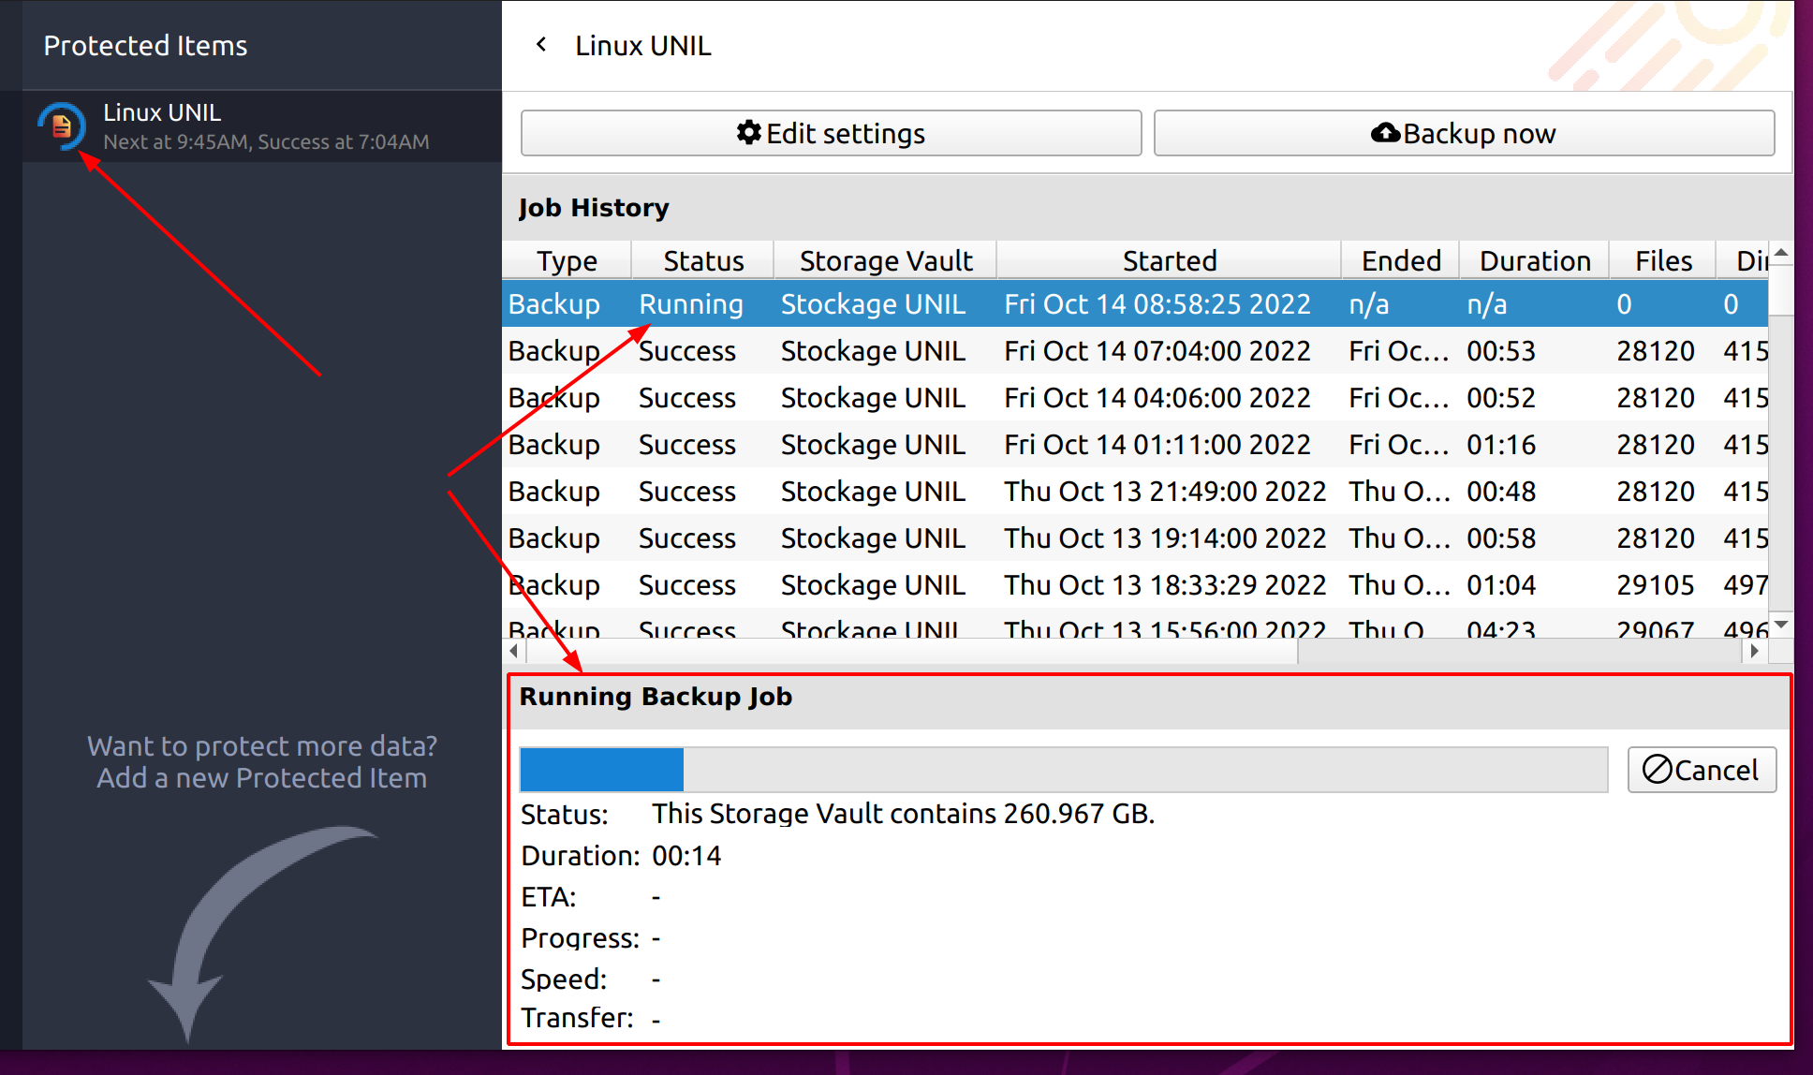The width and height of the screenshot is (1813, 1075).
Task: Go back using the left chevron
Action: click(x=541, y=44)
